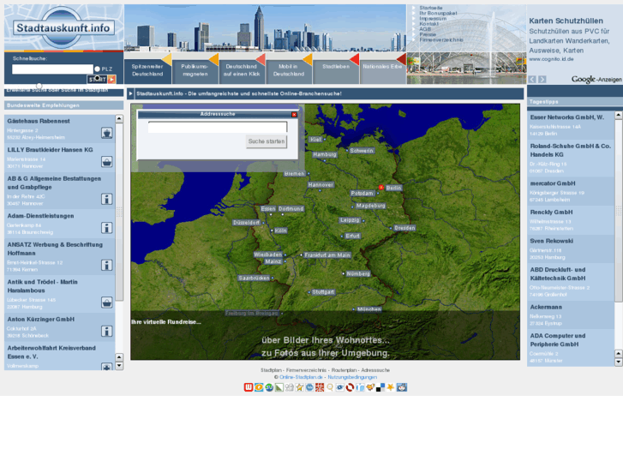The height and width of the screenshot is (467, 623).
Task: Open Spitzenreiter Deutschland tab
Action: pyautogui.click(x=147, y=70)
